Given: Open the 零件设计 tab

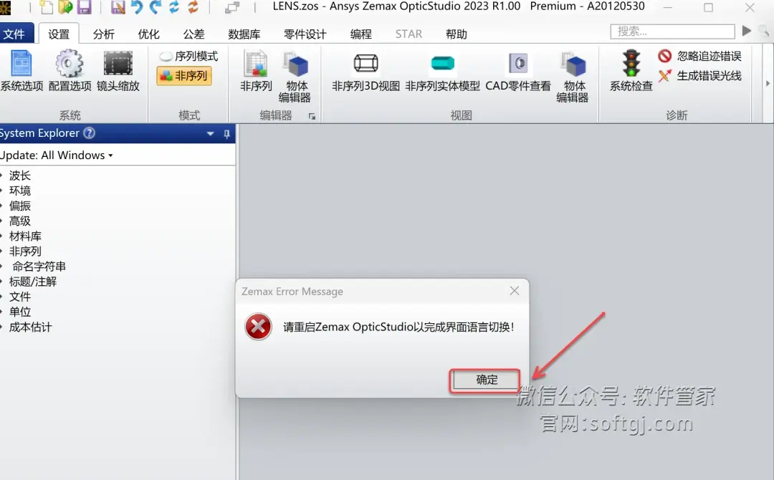Looking at the screenshot, I should [x=305, y=34].
